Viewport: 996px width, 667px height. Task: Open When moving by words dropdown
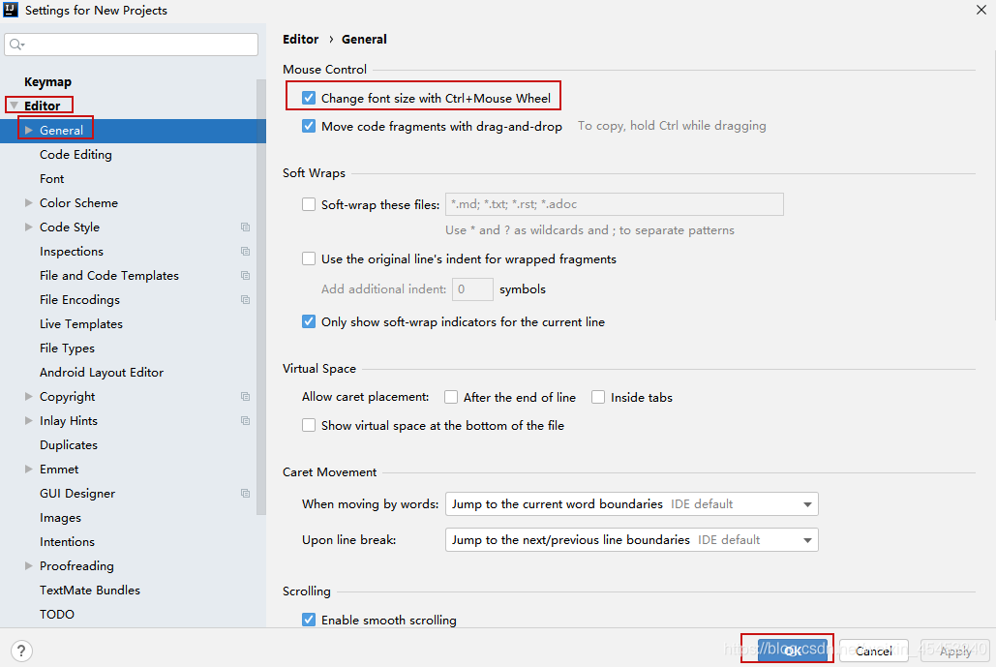(631, 503)
